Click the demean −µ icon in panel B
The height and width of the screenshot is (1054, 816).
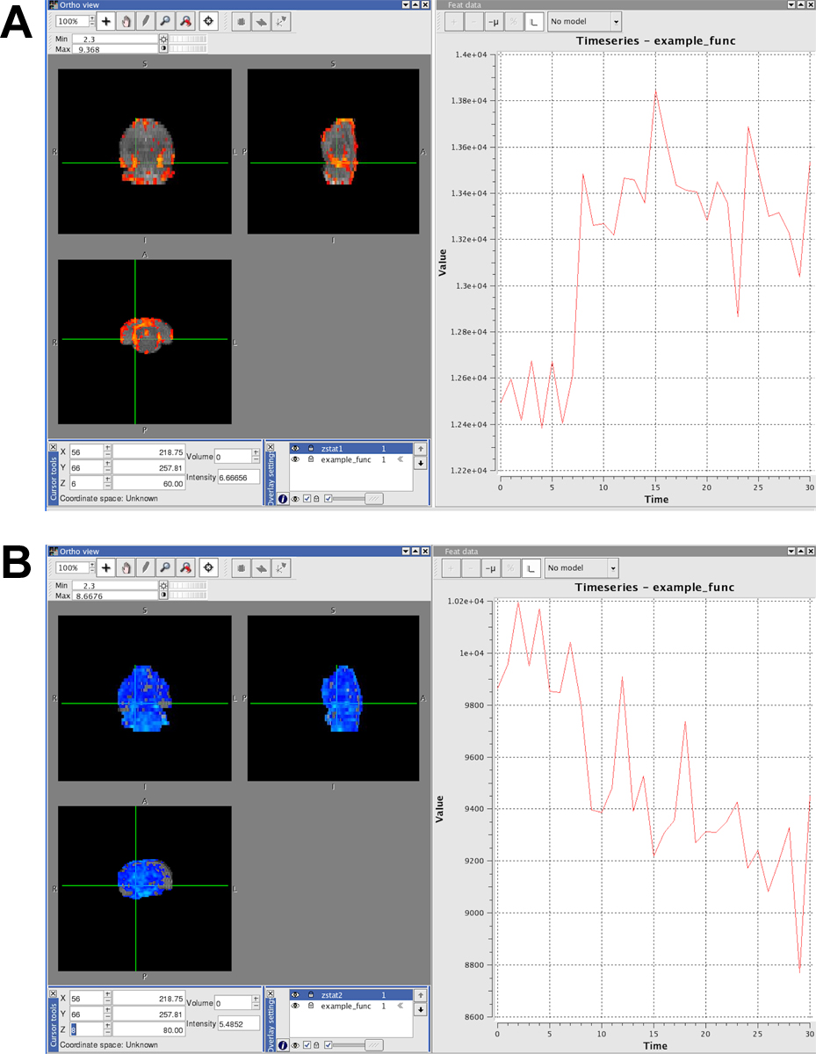click(x=490, y=568)
